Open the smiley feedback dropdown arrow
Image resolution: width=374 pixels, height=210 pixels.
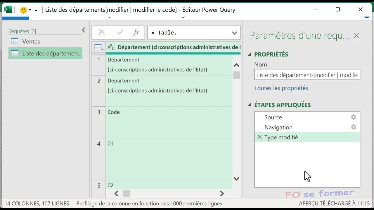coord(30,10)
